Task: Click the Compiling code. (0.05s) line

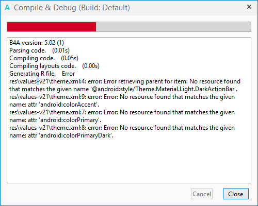Action: point(44,58)
